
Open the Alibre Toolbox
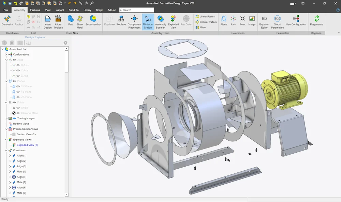click(x=58, y=22)
